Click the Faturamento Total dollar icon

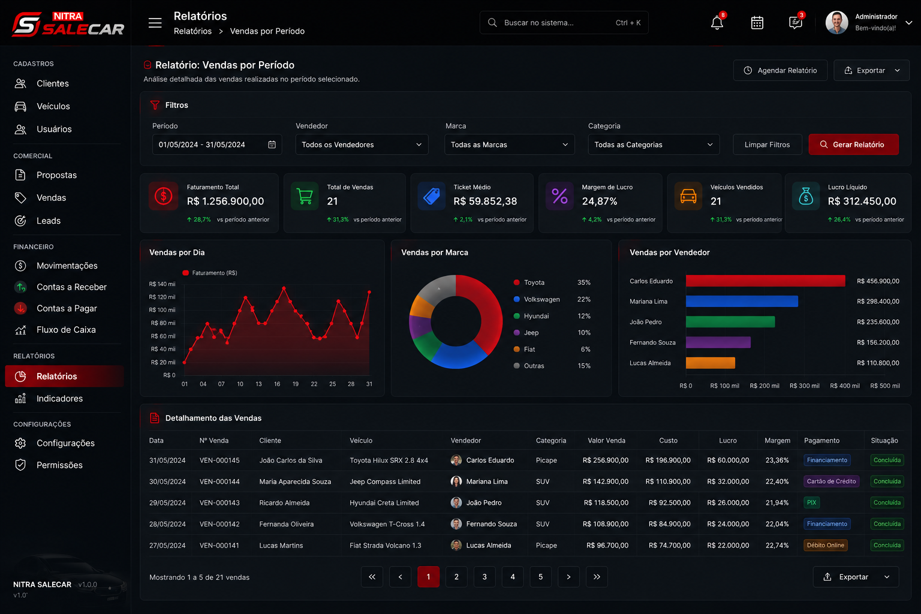(164, 196)
